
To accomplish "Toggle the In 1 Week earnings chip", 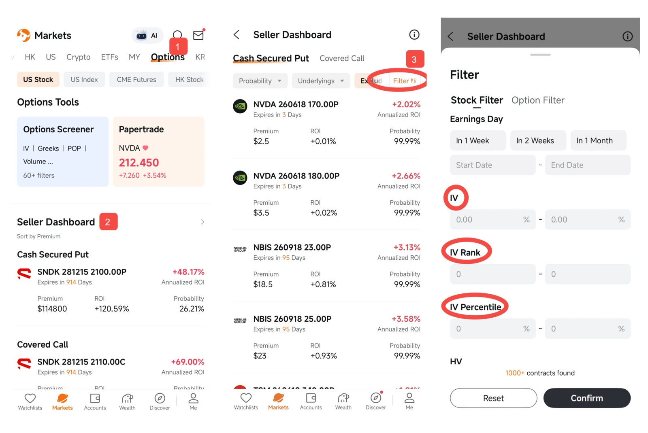I will [x=478, y=140].
